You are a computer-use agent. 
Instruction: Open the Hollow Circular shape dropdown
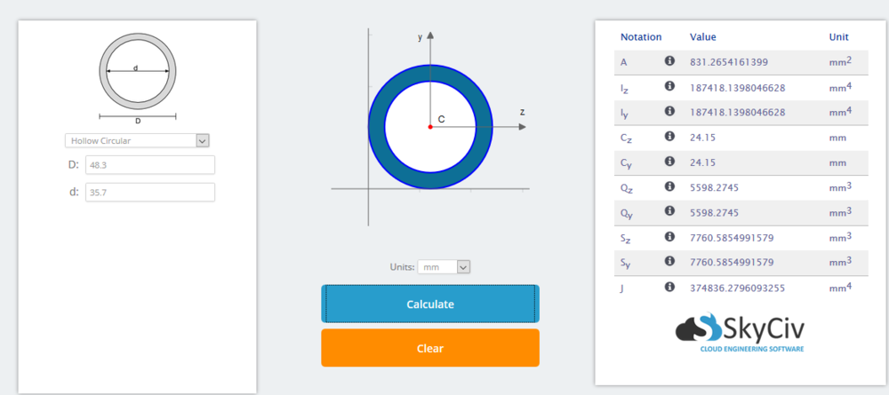[137, 140]
